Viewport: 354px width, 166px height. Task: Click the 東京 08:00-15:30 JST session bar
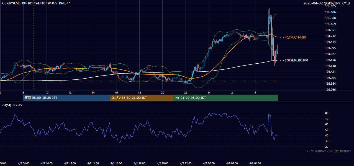pos(66,98)
